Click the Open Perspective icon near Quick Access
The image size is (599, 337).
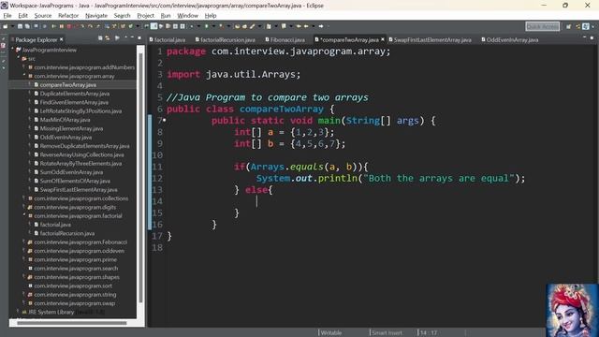click(x=568, y=26)
